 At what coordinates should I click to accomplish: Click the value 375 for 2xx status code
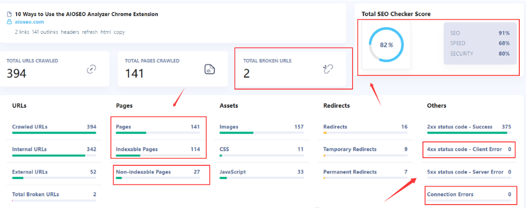click(x=507, y=127)
